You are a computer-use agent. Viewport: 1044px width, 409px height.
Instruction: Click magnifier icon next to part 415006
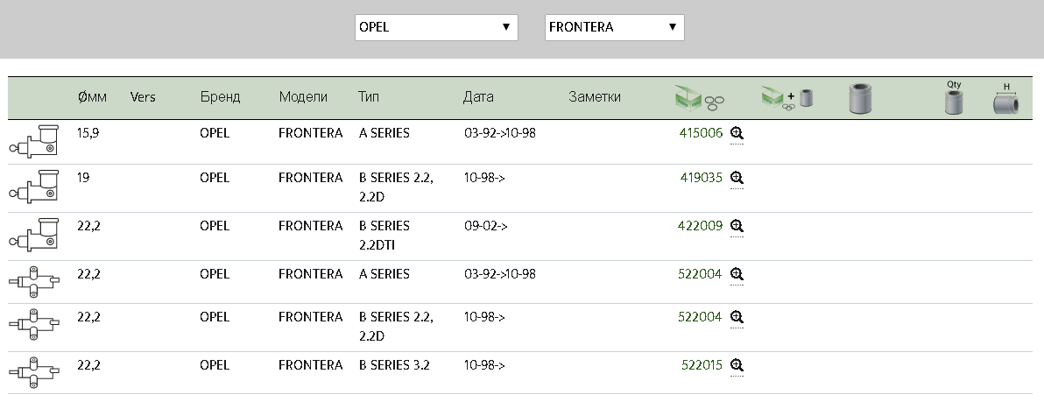pos(737,133)
